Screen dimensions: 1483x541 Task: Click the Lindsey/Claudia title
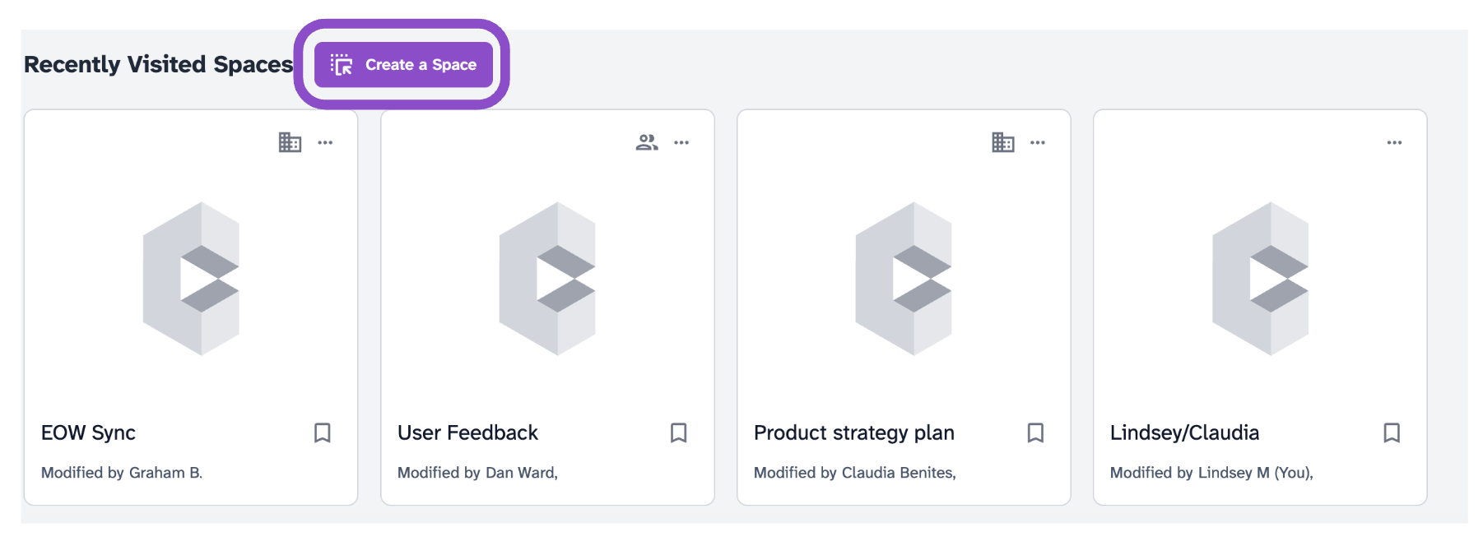[1184, 433]
